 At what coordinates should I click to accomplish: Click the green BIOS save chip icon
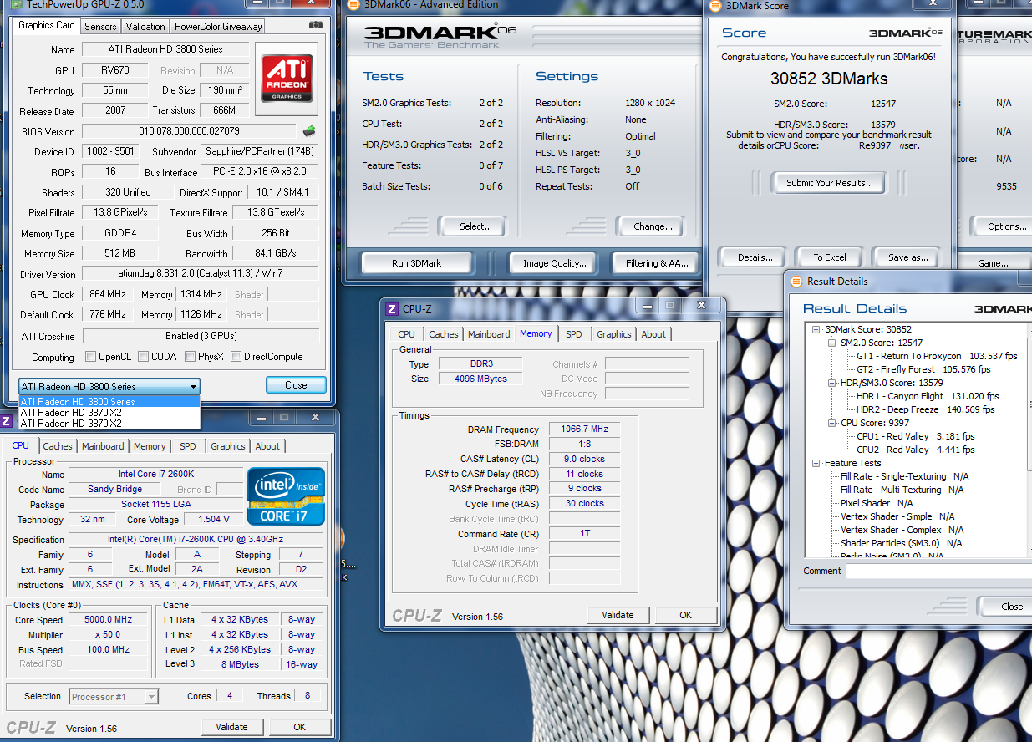(x=309, y=130)
